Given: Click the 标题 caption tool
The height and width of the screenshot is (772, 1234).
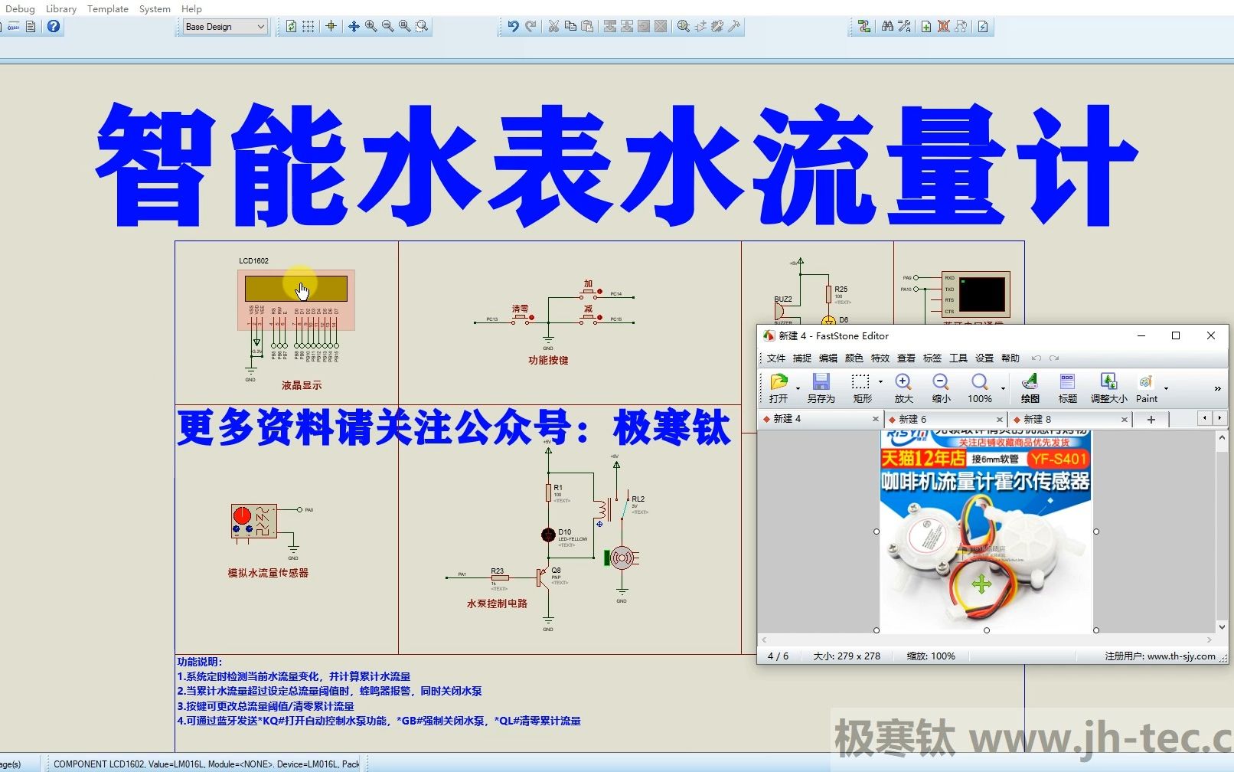Looking at the screenshot, I should [1067, 388].
